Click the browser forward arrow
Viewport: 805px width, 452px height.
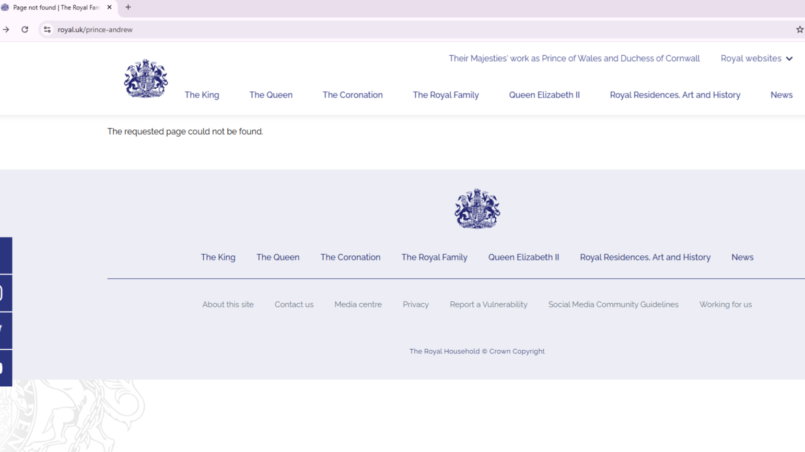6,30
